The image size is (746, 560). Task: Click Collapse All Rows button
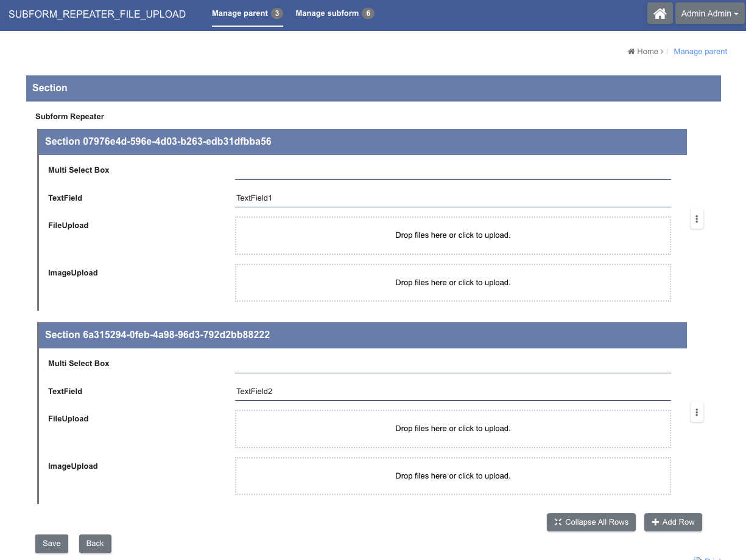click(x=591, y=522)
